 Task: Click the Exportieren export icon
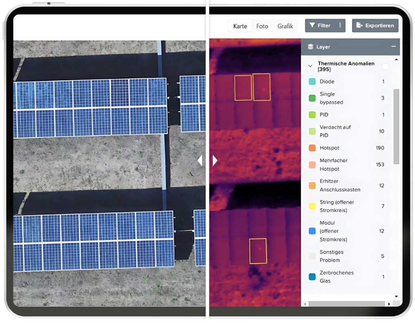coord(359,26)
